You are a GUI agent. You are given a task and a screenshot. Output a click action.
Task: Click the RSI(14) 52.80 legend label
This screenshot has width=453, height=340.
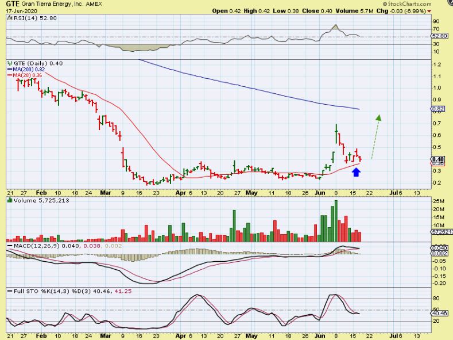click(x=35, y=18)
